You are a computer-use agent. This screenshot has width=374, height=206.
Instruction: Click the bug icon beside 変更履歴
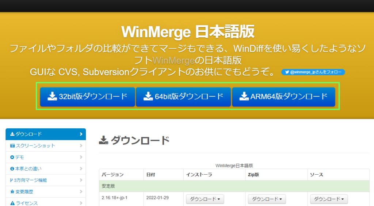click(12, 192)
